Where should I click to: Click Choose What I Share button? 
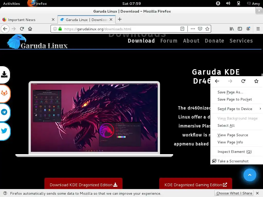coord(234,193)
